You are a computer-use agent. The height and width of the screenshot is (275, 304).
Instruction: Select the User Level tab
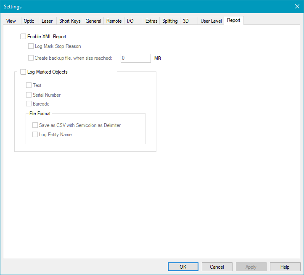211,21
